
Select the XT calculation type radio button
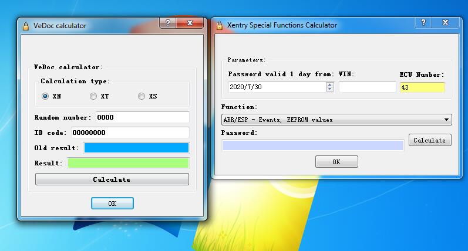click(93, 96)
